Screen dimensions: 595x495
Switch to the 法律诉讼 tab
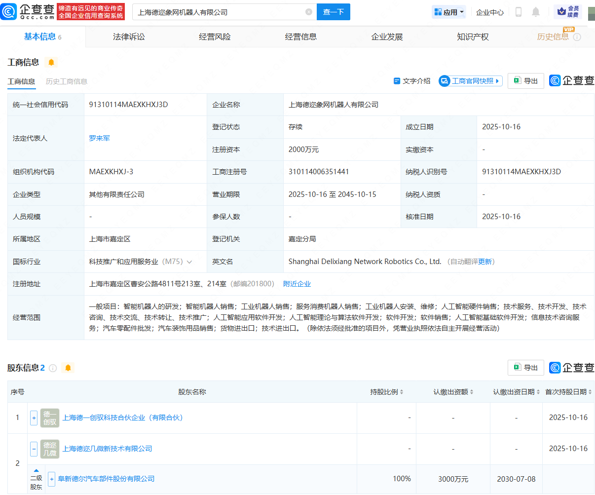[x=129, y=37]
